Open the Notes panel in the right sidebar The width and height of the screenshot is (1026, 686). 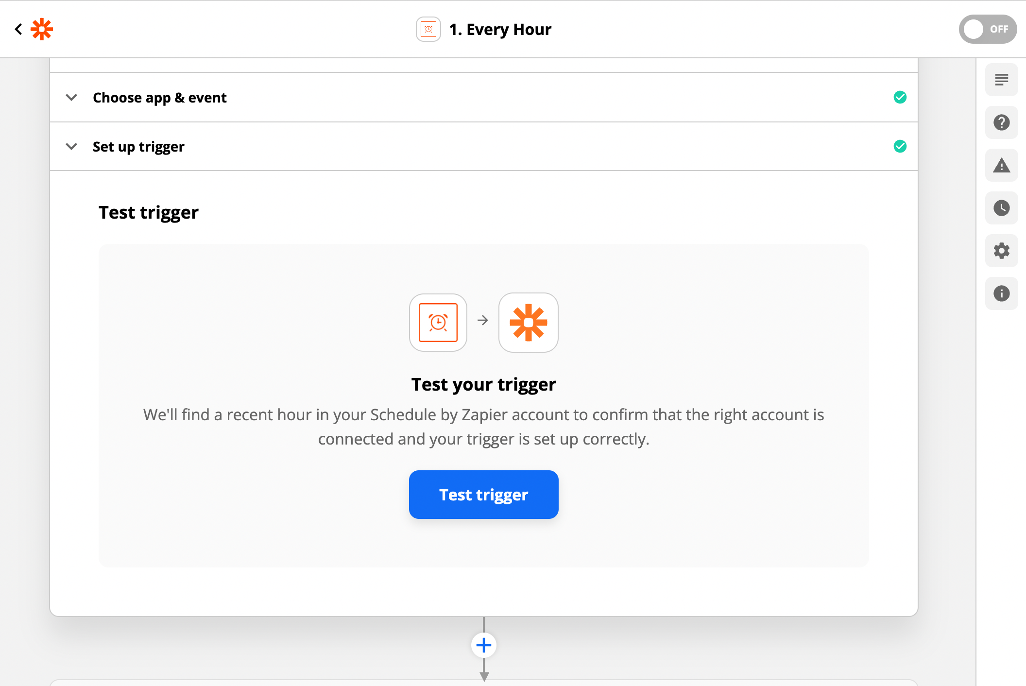(x=1001, y=79)
